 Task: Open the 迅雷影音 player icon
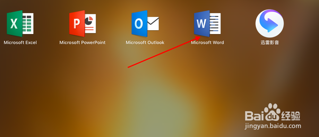(x=269, y=23)
